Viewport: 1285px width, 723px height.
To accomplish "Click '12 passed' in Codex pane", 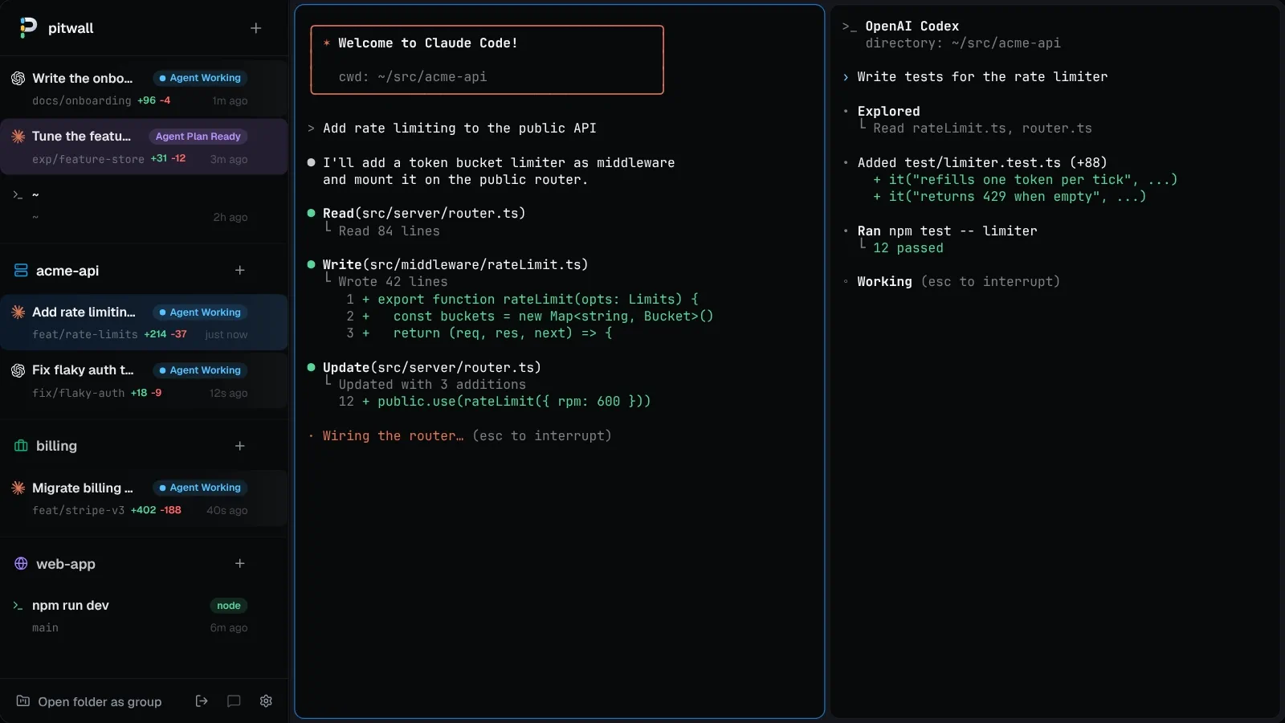I will click(908, 248).
